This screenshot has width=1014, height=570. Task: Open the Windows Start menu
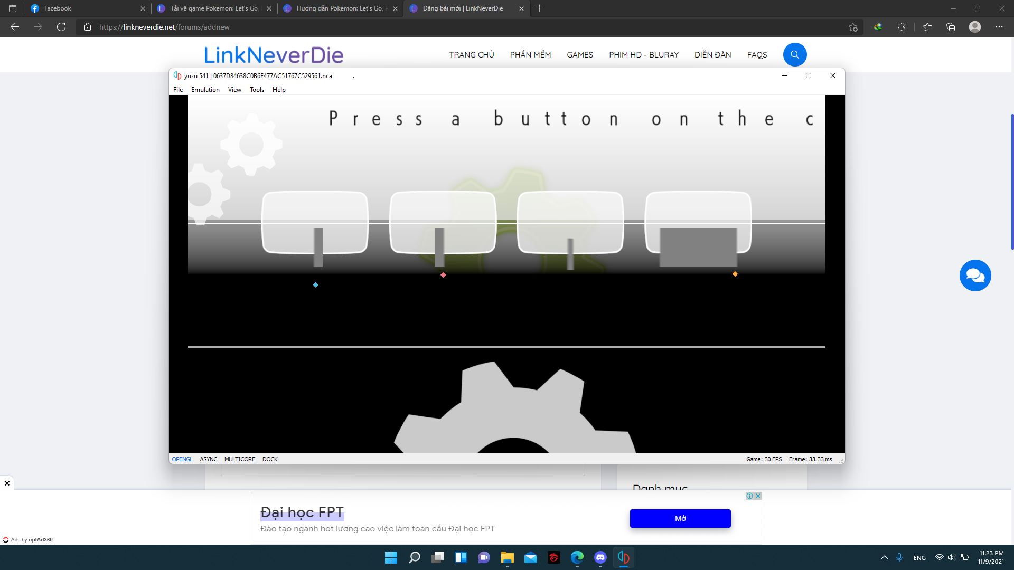[391, 557]
